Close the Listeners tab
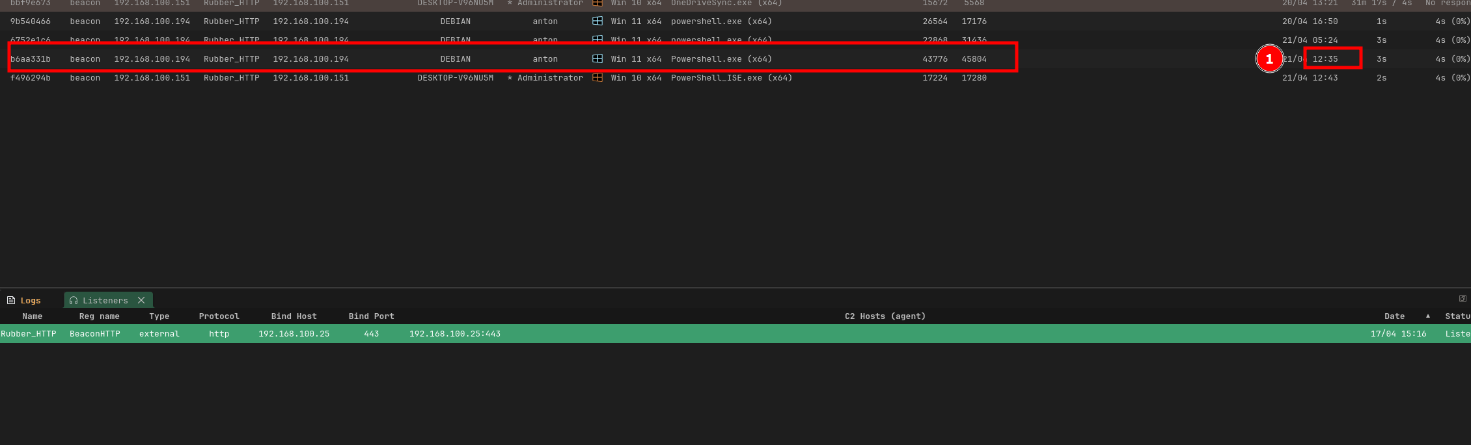The image size is (1471, 445). pyautogui.click(x=141, y=301)
